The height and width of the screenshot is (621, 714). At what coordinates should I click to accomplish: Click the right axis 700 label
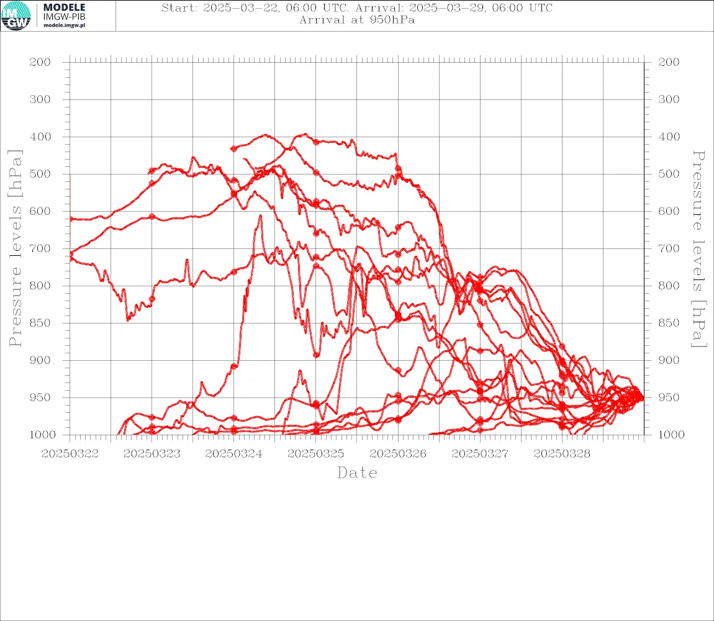click(669, 249)
